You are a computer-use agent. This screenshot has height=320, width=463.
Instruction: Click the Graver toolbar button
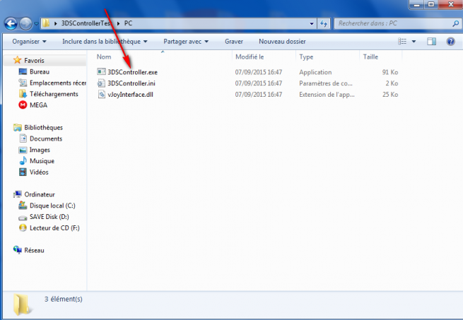[234, 42]
